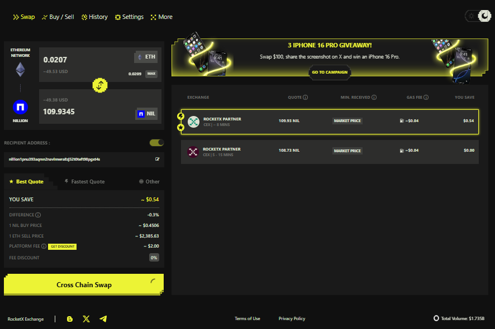Edit recipient address with pencil icon
495x329 pixels.
coord(157,159)
